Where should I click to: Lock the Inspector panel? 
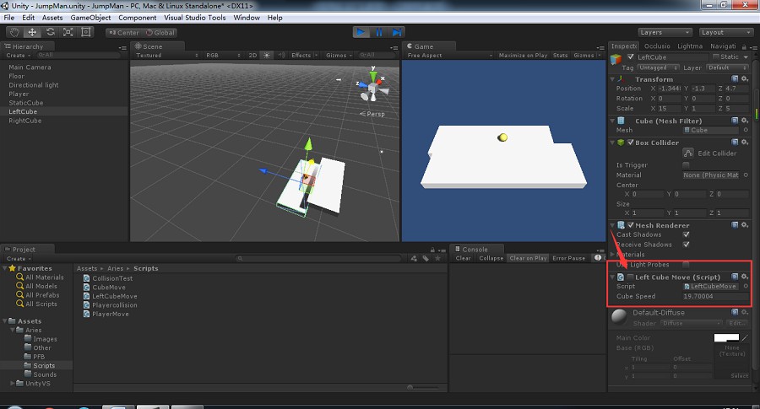coord(743,46)
